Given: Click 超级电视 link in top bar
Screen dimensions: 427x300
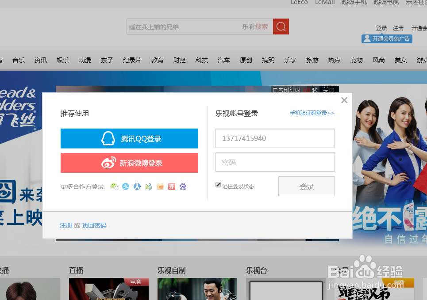Looking at the screenshot, I should (x=386, y=2).
